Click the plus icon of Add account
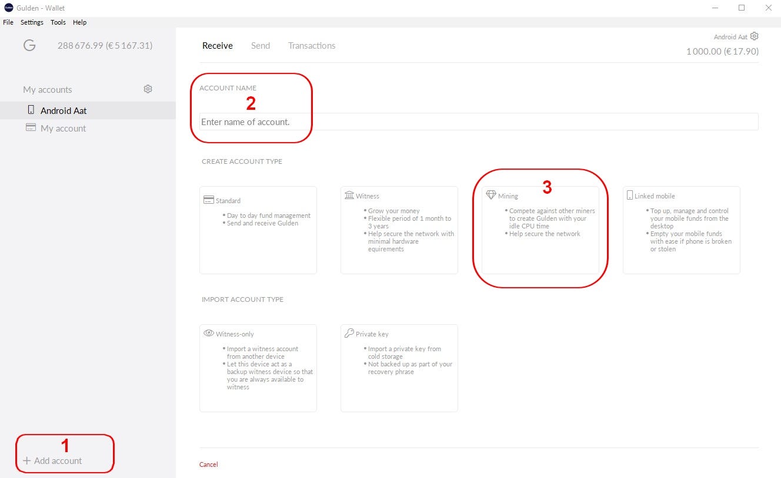781x478 pixels. [x=26, y=461]
